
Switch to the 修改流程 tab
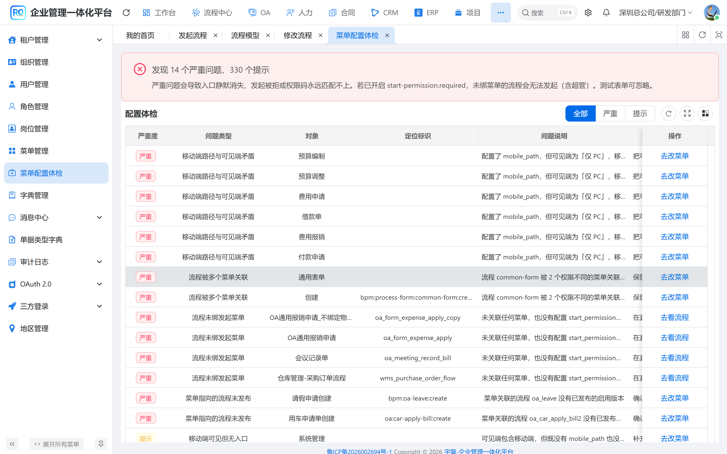point(298,35)
